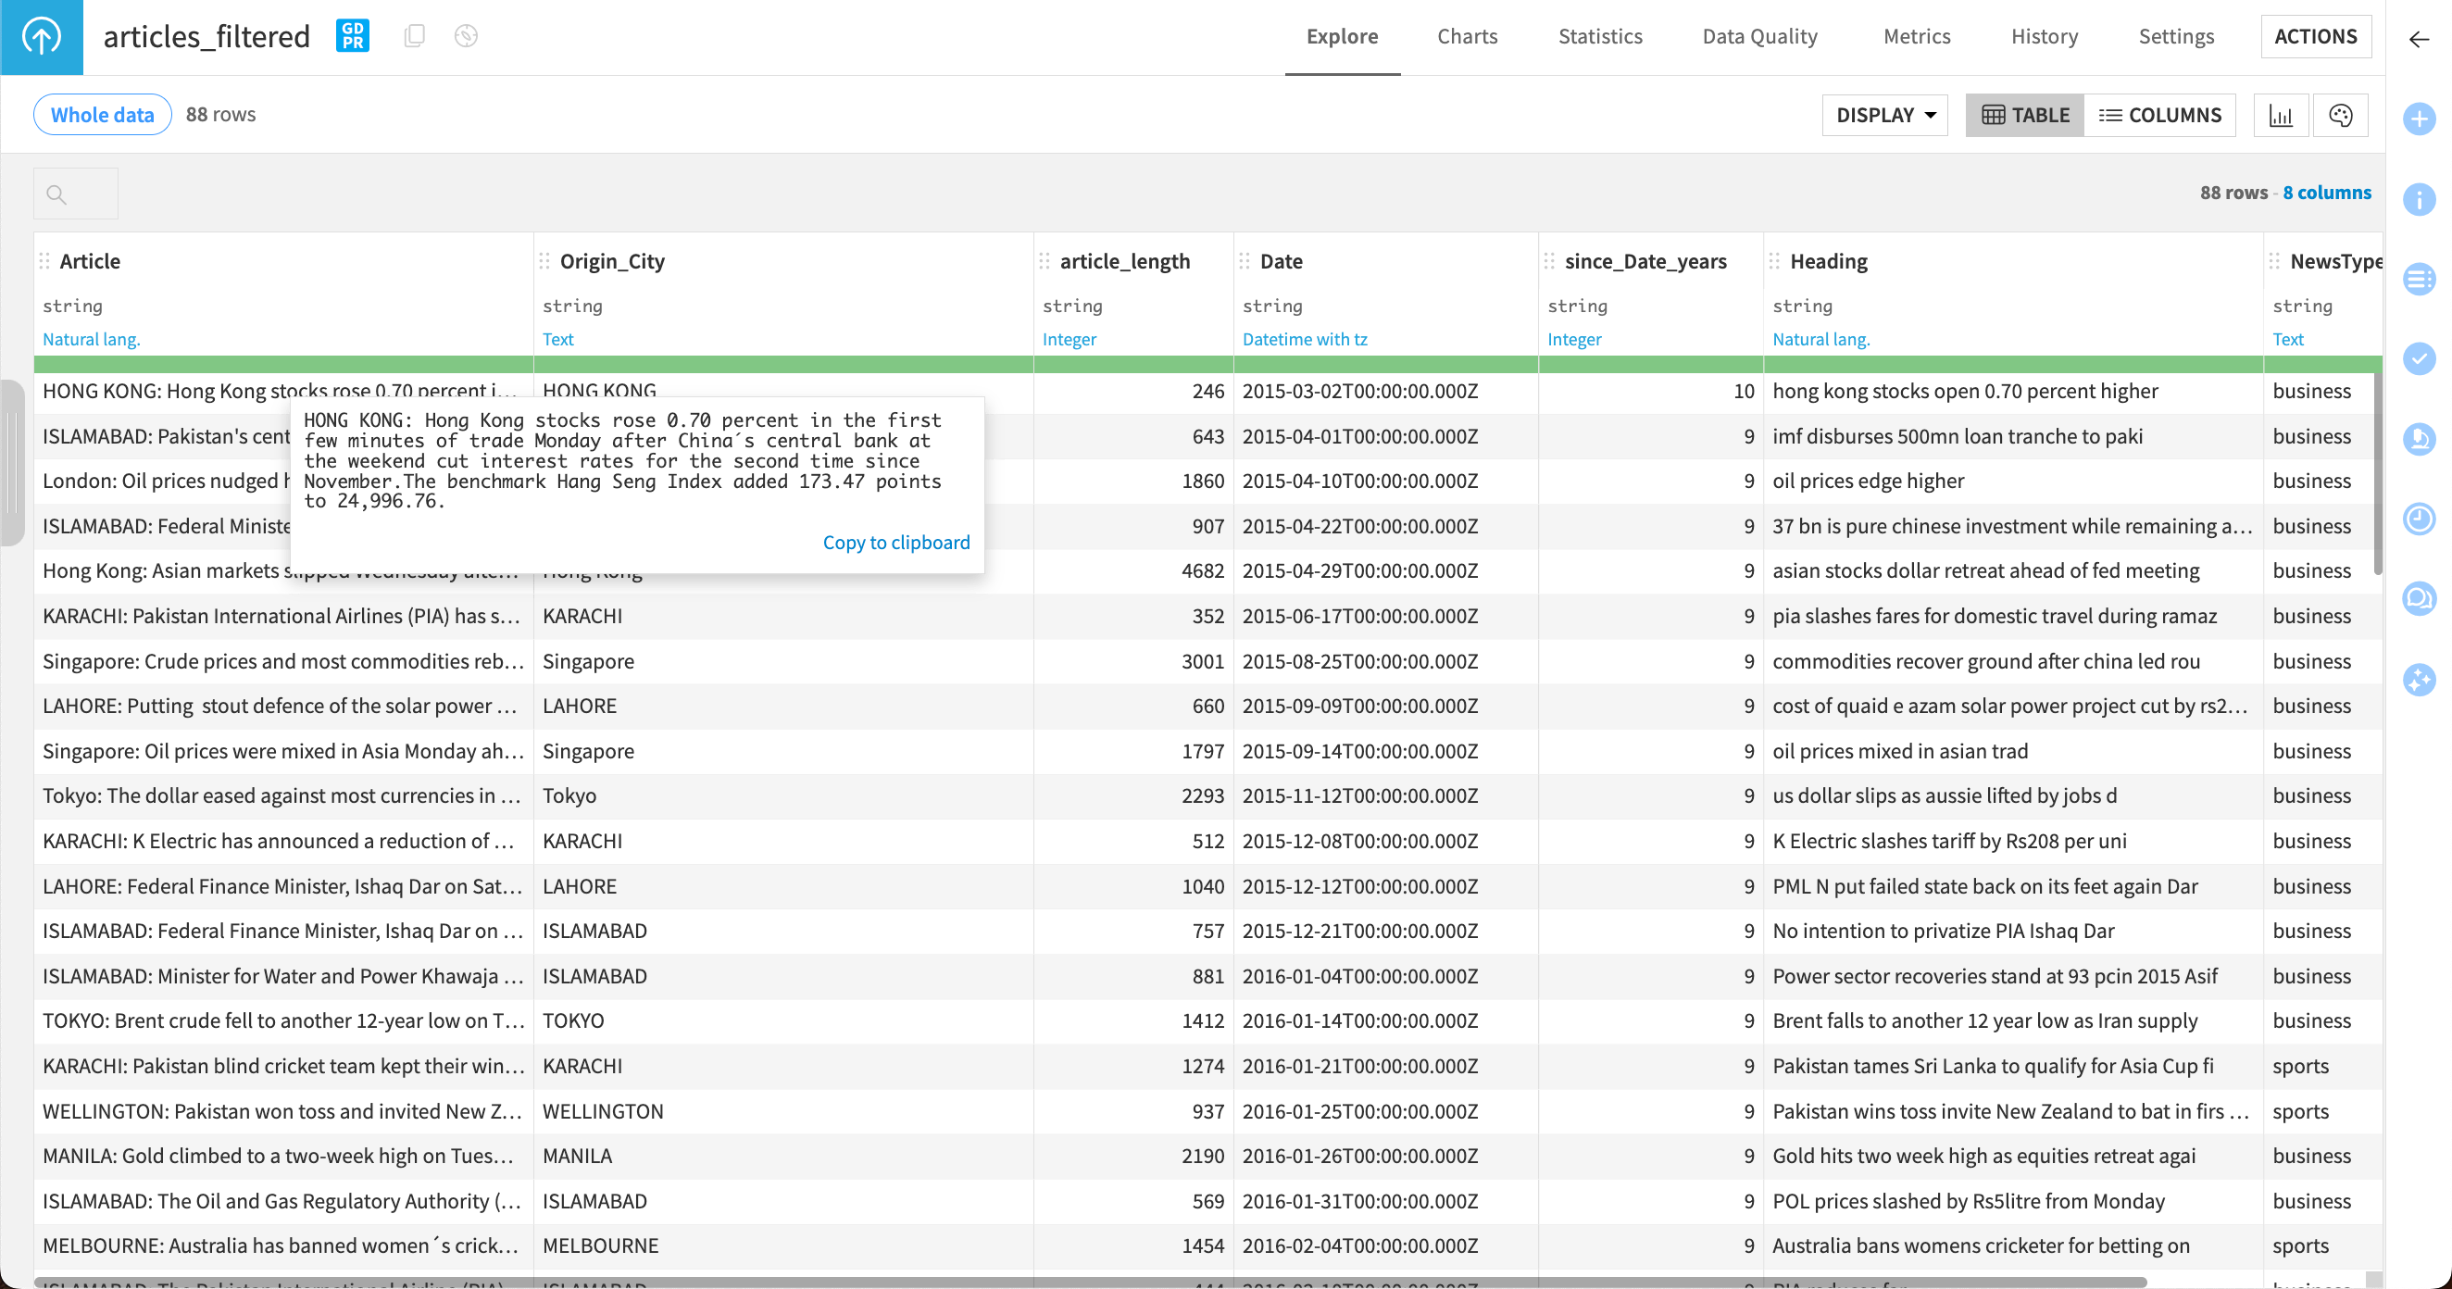This screenshot has height=1289, width=2452.
Task: Open the DISPLAY dropdown
Action: [x=1883, y=114]
